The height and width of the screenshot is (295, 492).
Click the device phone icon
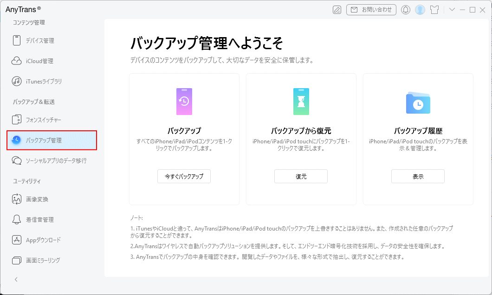(x=17, y=40)
